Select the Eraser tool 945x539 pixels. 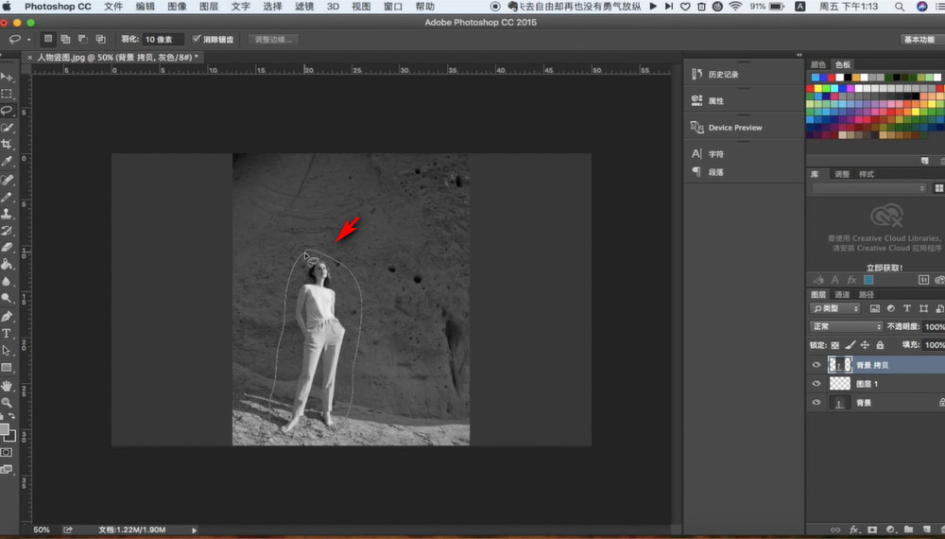pos(7,247)
